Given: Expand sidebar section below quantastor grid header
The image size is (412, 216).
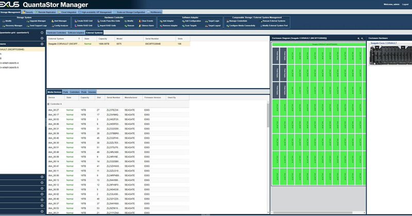Looking at the screenshot, I should (42, 39).
